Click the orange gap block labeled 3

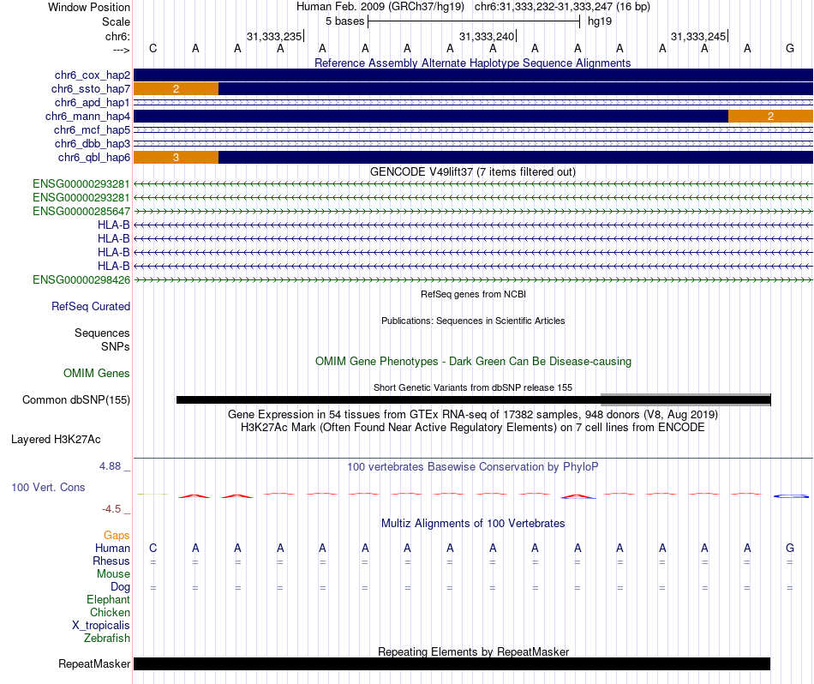[x=176, y=158]
